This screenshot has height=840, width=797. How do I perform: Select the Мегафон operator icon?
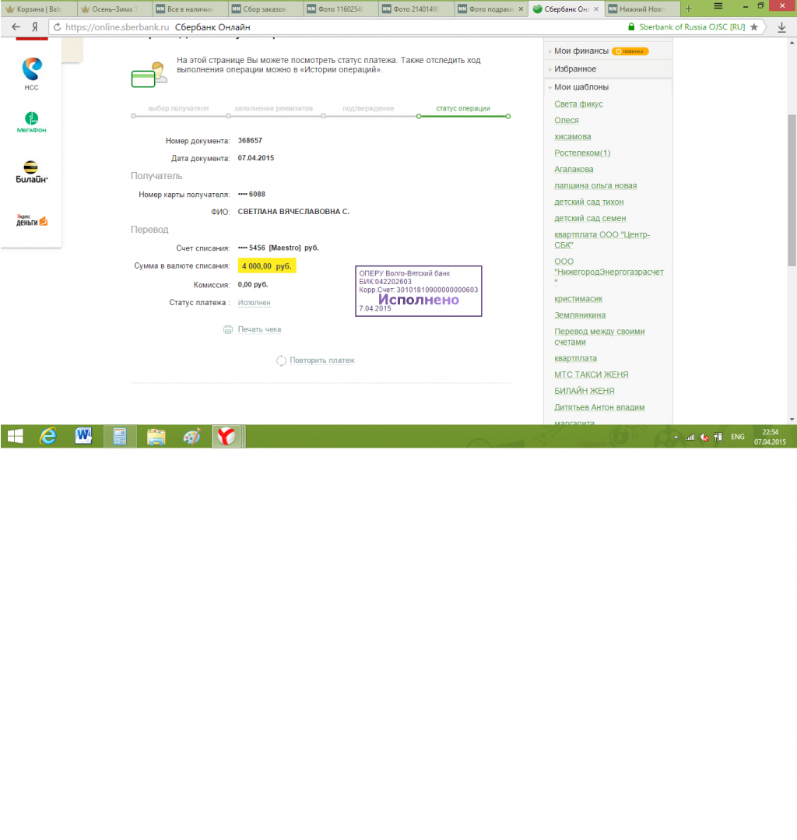tap(32, 122)
